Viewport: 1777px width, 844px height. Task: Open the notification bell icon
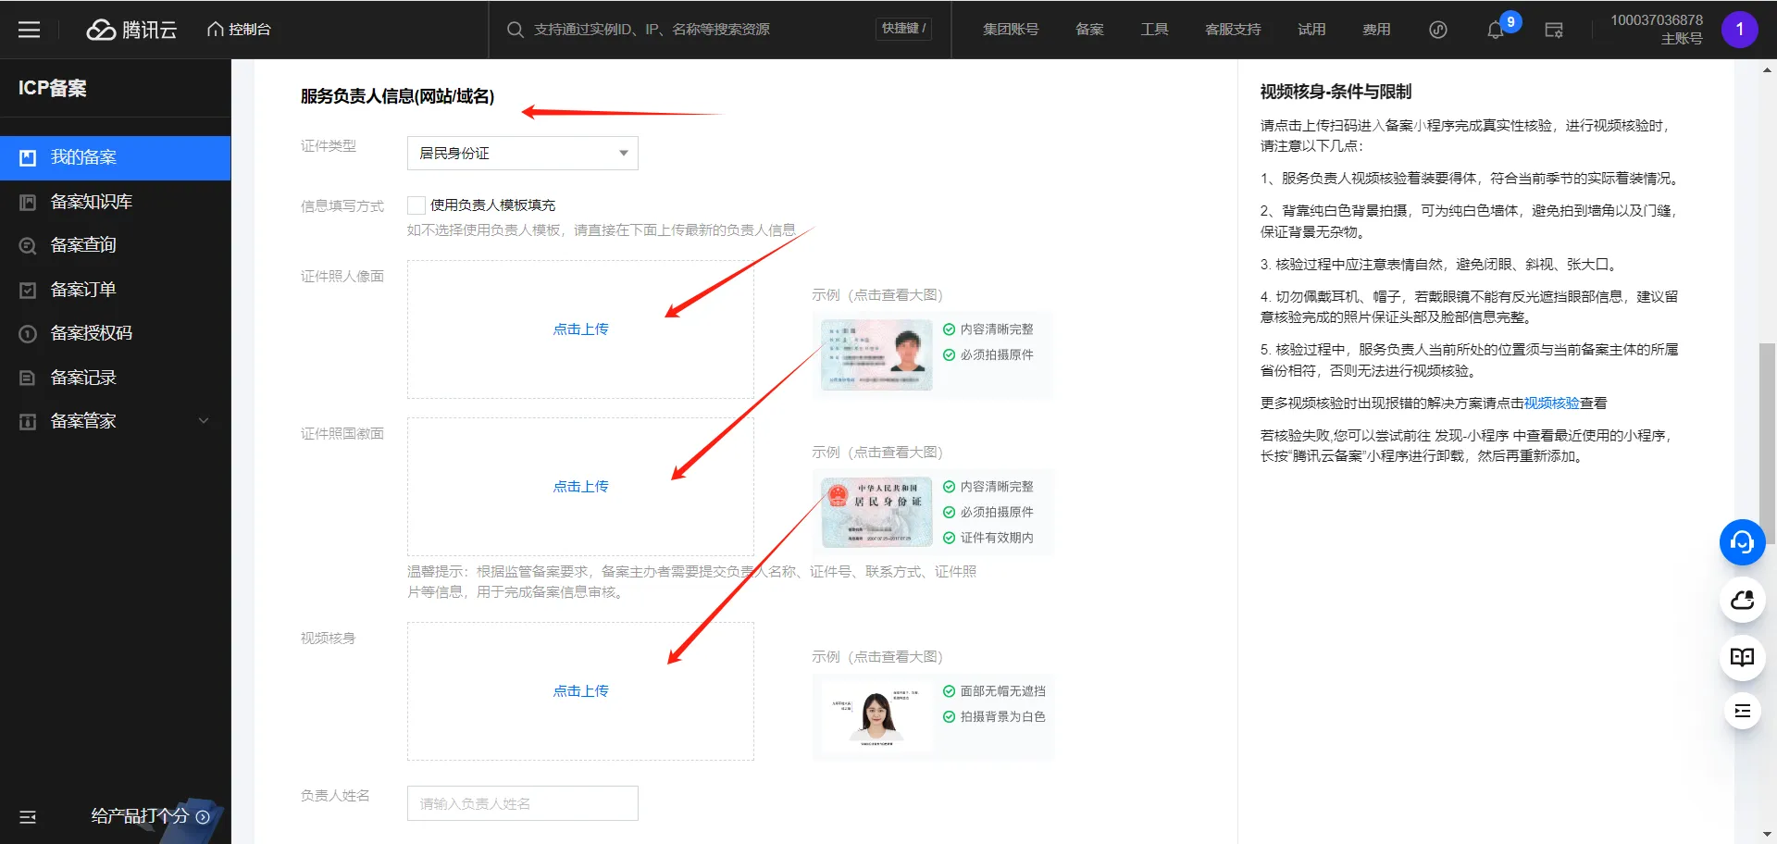coord(1495,30)
